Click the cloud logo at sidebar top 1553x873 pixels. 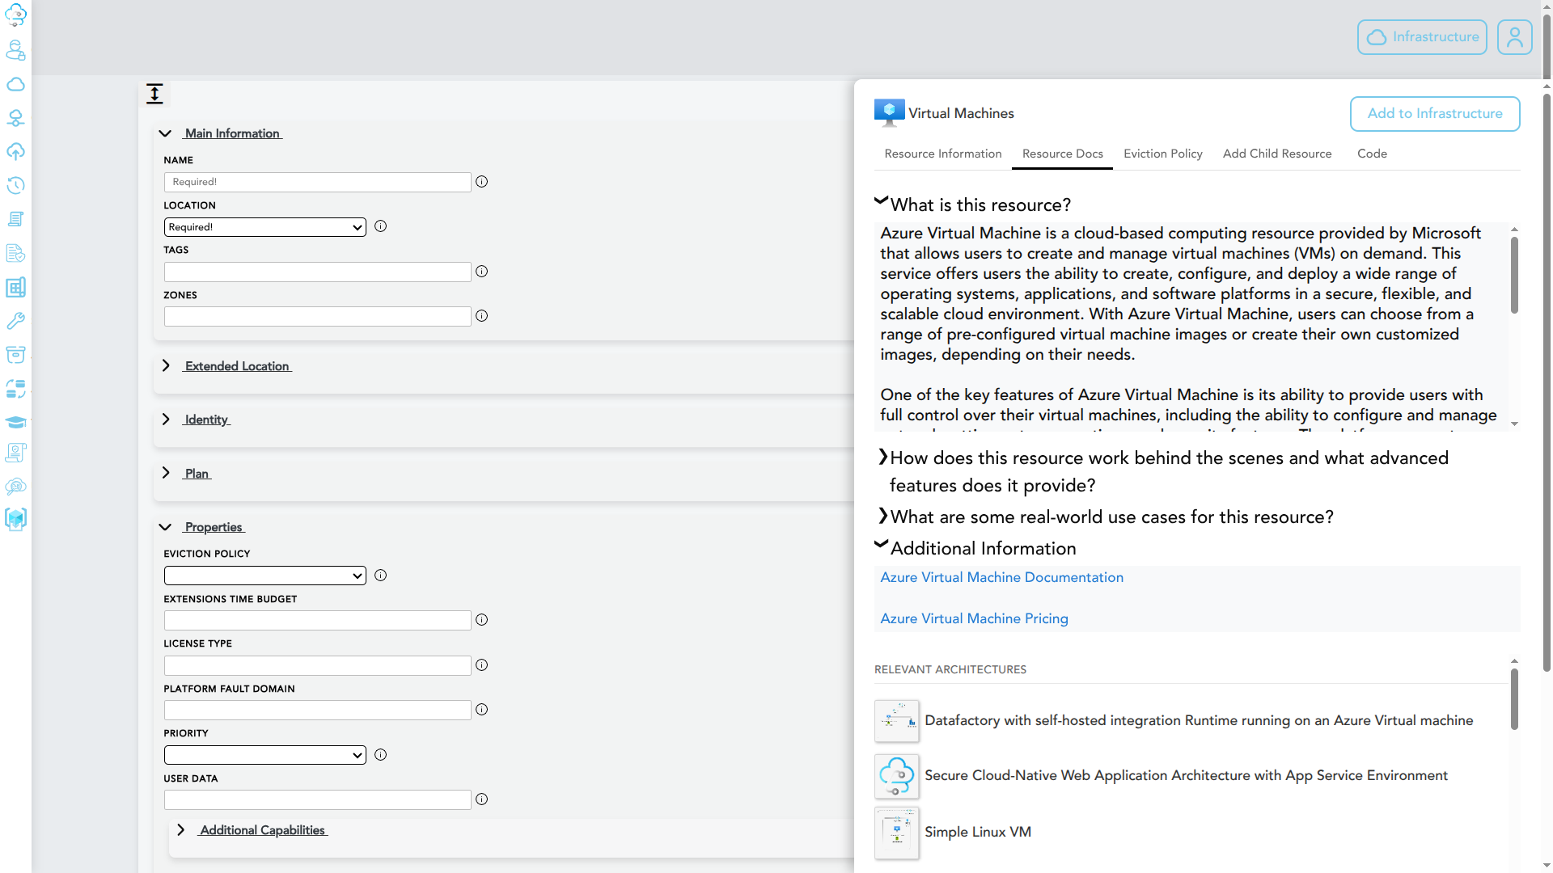15,15
